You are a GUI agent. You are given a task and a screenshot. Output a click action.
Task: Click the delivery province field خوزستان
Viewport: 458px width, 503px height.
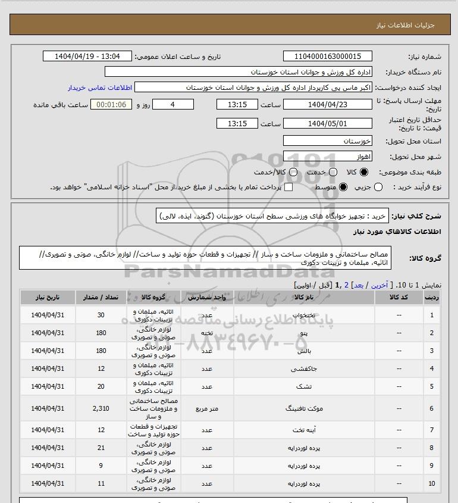(x=328, y=141)
